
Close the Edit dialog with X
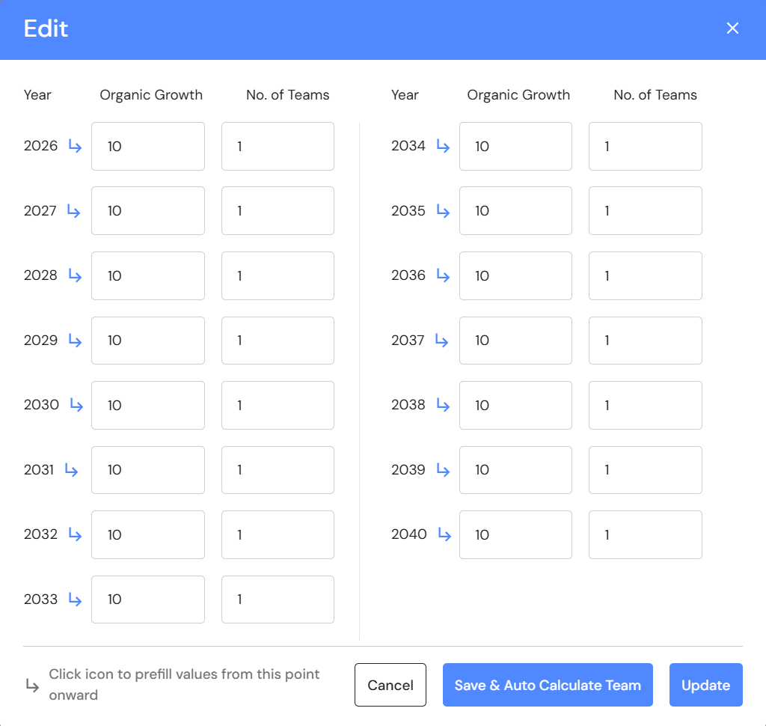732,28
